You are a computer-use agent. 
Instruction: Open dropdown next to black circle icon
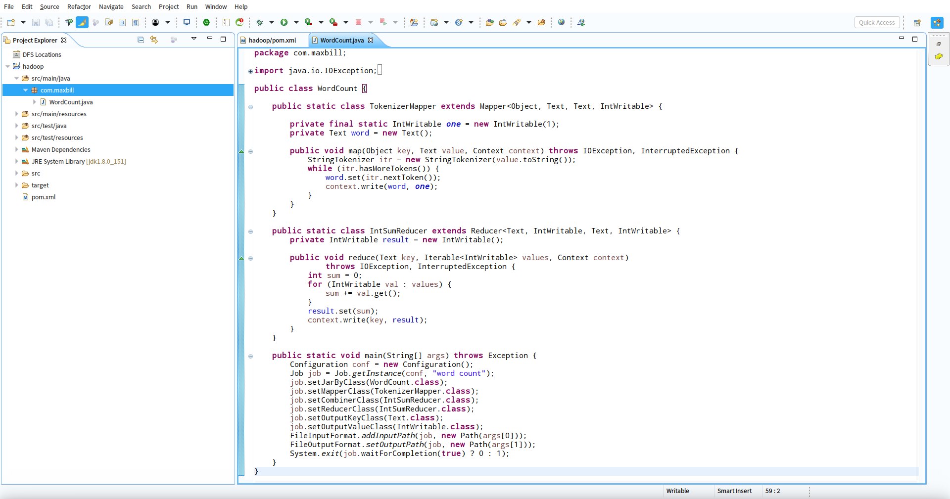click(x=167, y=22)
